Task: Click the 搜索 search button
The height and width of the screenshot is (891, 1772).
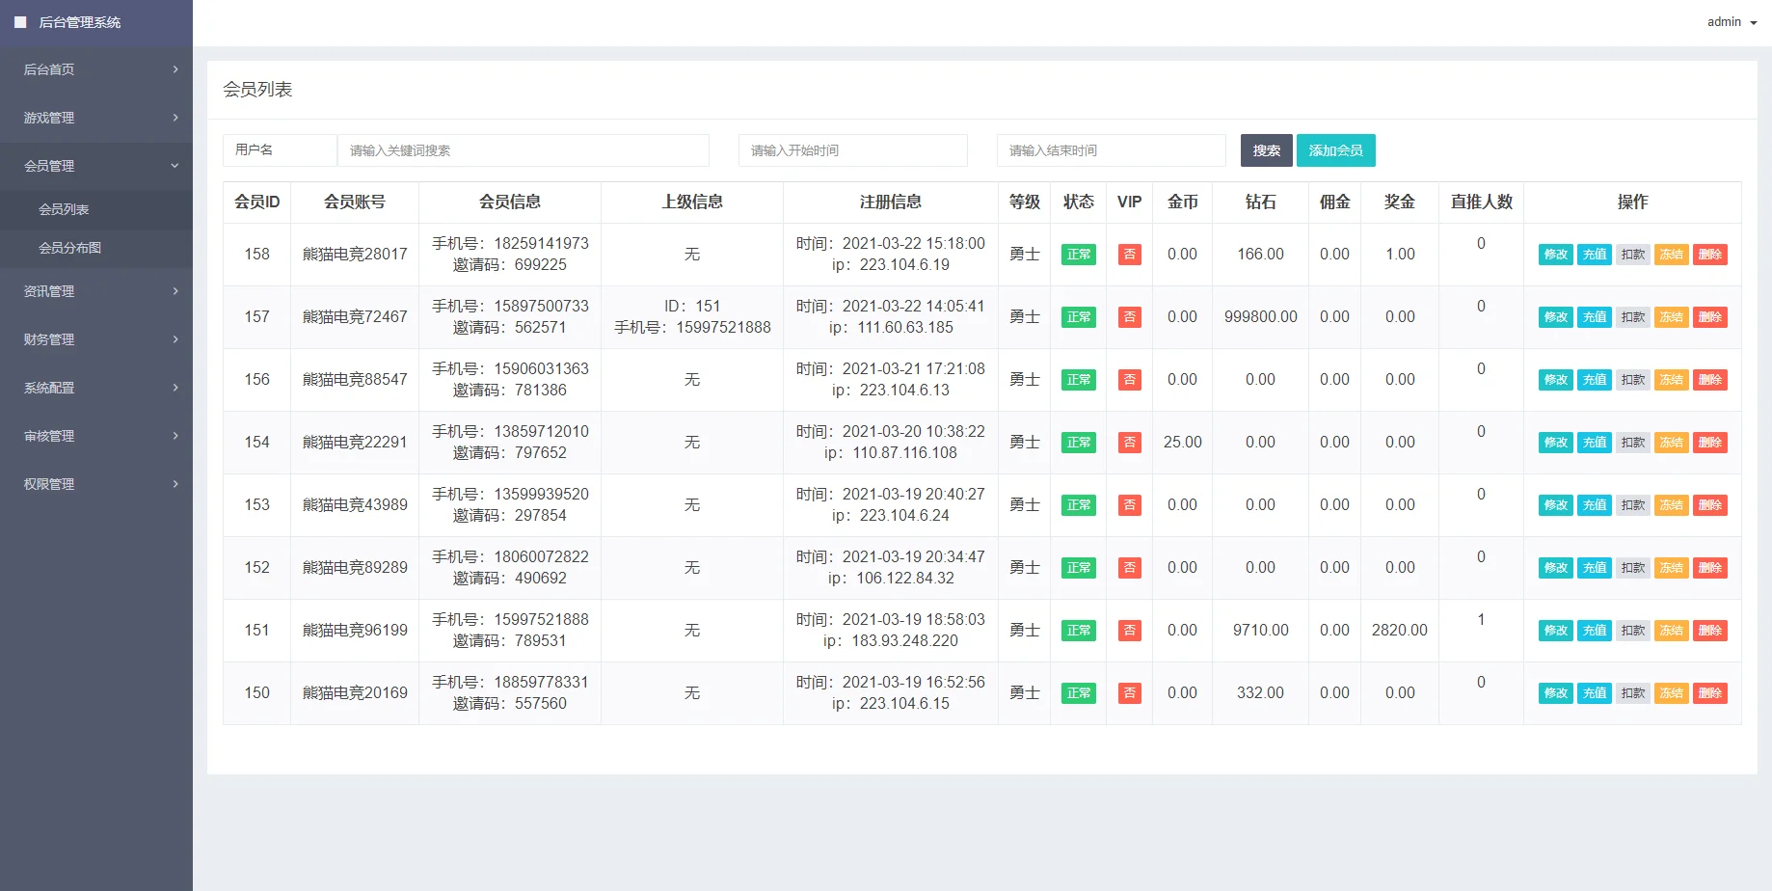Action: point(1266,150)
